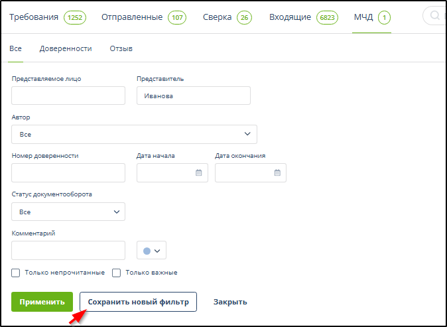Click the Закрыть link
The width and height of the screenshot is (447, 327).
[x=230, y=302]
